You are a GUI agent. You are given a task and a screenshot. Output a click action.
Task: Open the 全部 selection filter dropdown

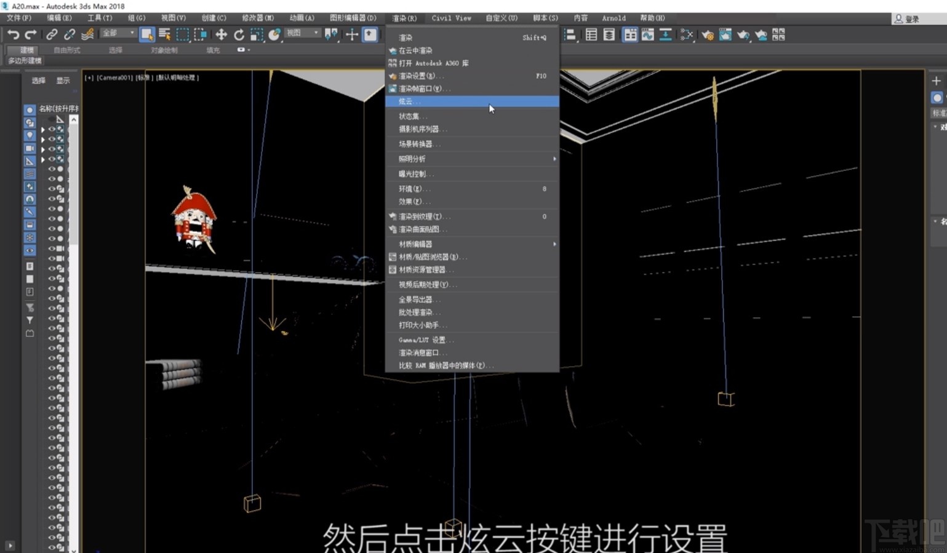click(118, 33)
